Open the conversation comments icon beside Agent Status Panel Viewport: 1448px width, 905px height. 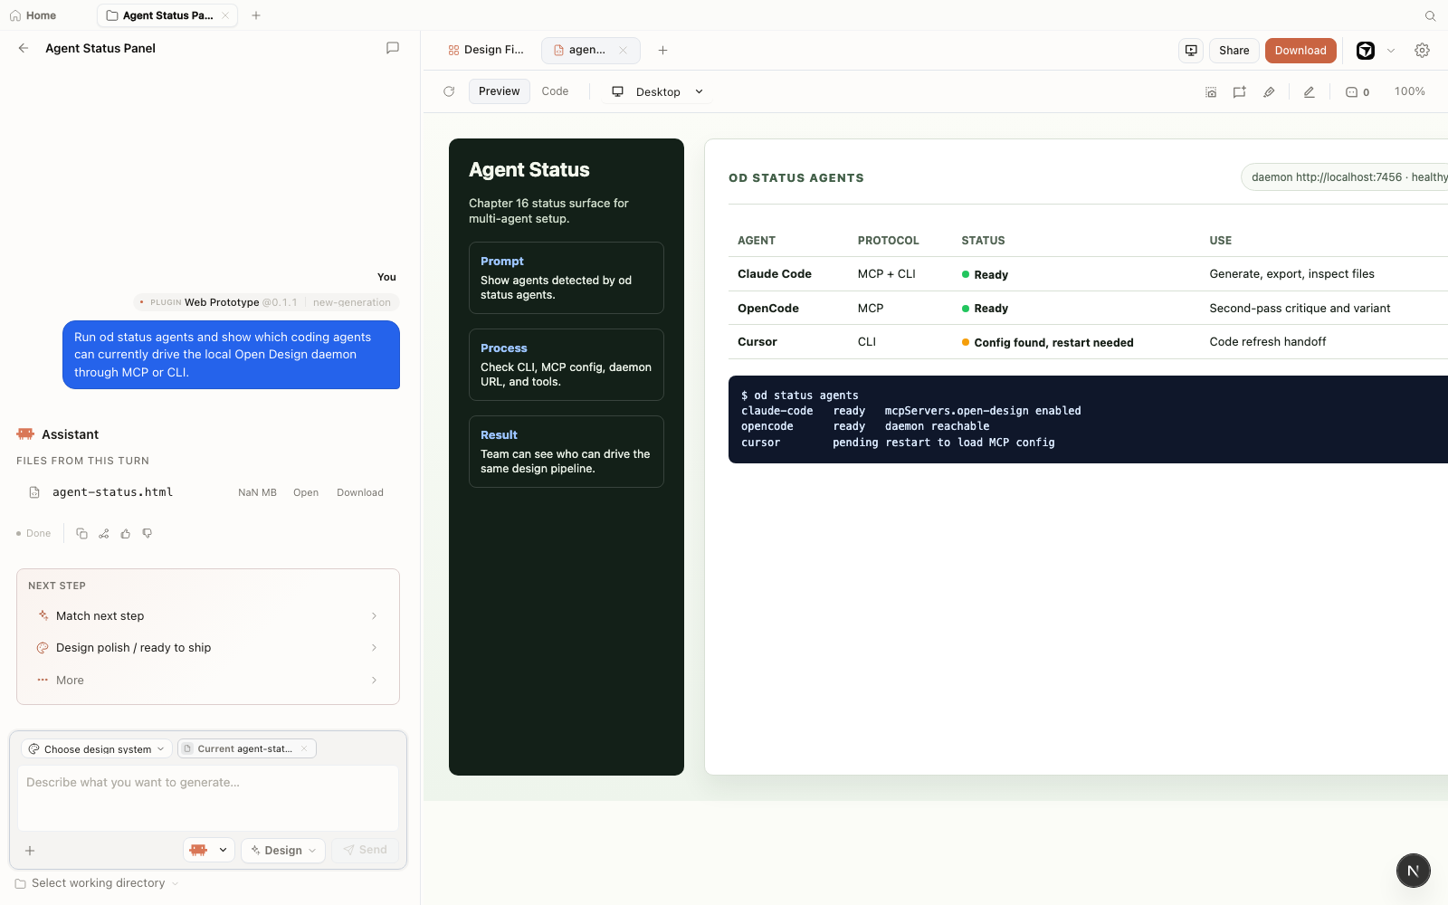pyautogui.click(x=393, y=48)
